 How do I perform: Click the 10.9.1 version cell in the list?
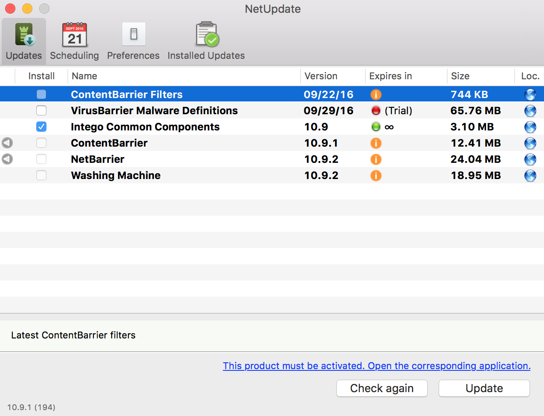click(x=321, y=143)
